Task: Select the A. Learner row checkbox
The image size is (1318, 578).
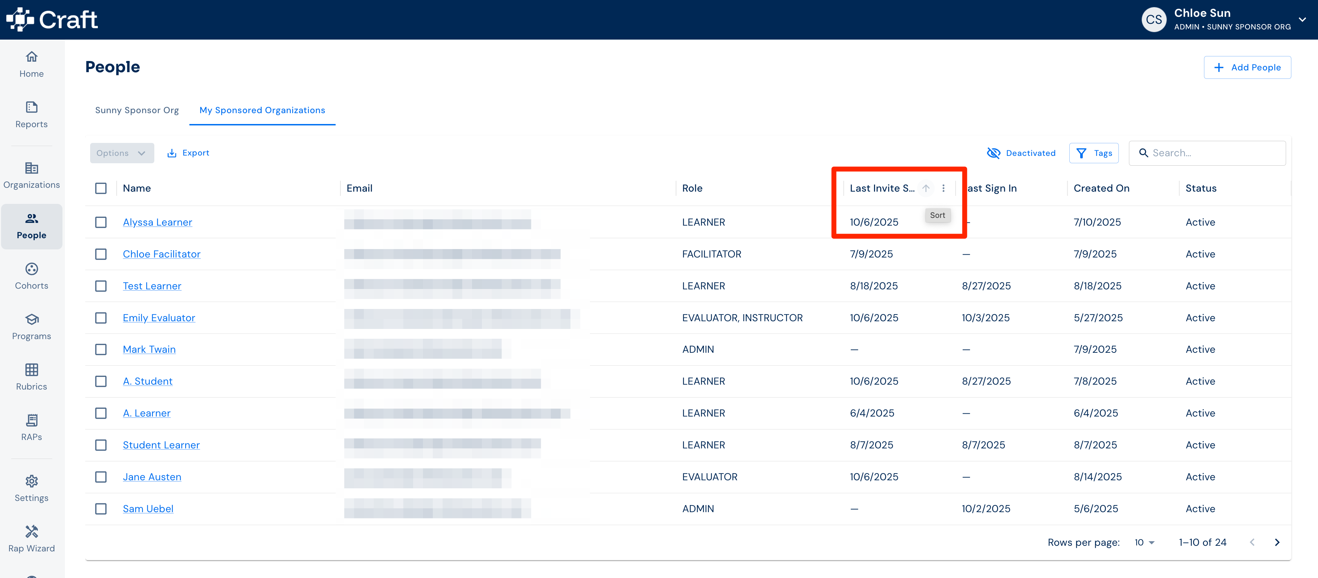Action: [x=101, y=413]
